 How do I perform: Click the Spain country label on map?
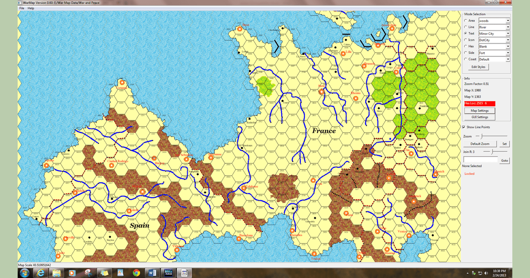pos(140,225)
